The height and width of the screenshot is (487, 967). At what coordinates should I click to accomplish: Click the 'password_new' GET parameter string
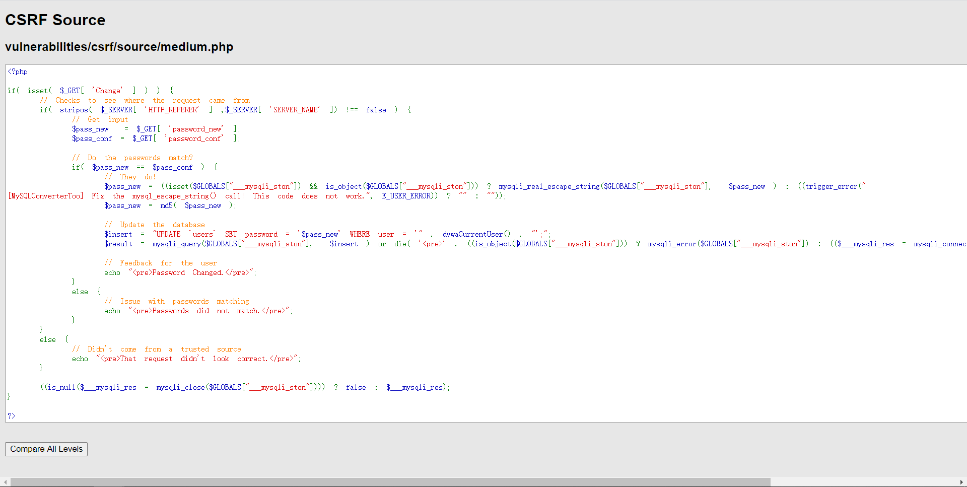pos(195,129)
